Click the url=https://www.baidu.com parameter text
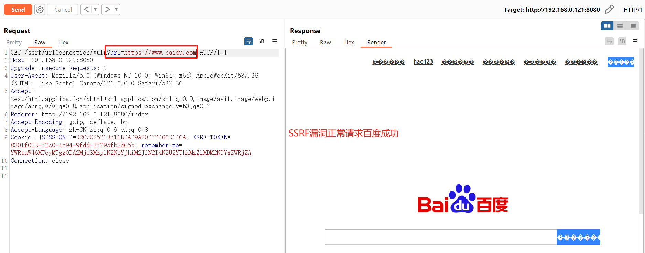Screen dimensions: 645x253 click(153, 53)
